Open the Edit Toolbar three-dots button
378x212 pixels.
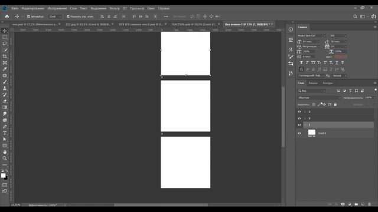tap(5, 165)
